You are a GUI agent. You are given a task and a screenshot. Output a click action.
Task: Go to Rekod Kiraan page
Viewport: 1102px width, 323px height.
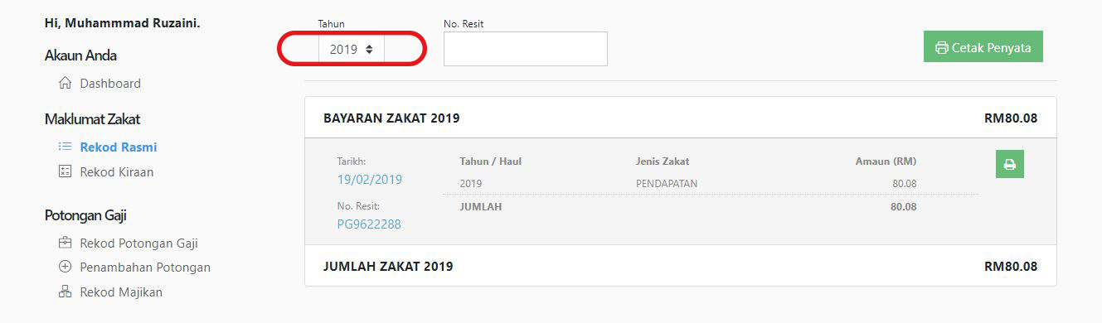[x=117, y=171]
